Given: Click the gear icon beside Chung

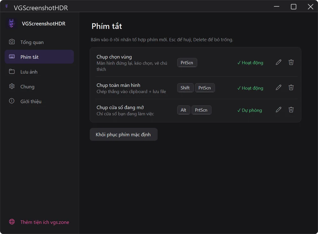Looking at the screenshot, I should pyautogui.click(x=12, y=86).
